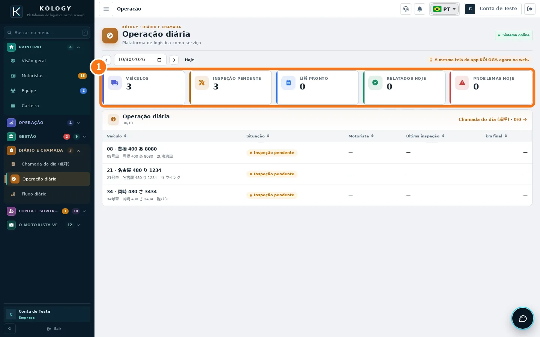540x337 pixels.
Task: Go to previous day arrow
Action: click(106, 60)
